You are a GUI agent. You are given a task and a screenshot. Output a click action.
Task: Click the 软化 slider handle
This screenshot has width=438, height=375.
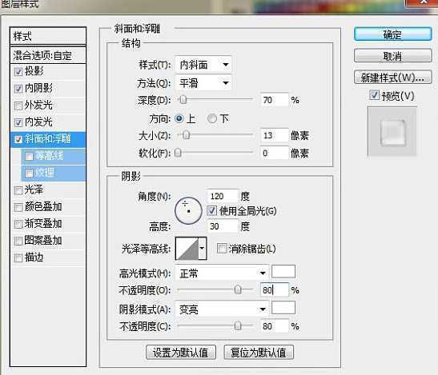(178, 153)
